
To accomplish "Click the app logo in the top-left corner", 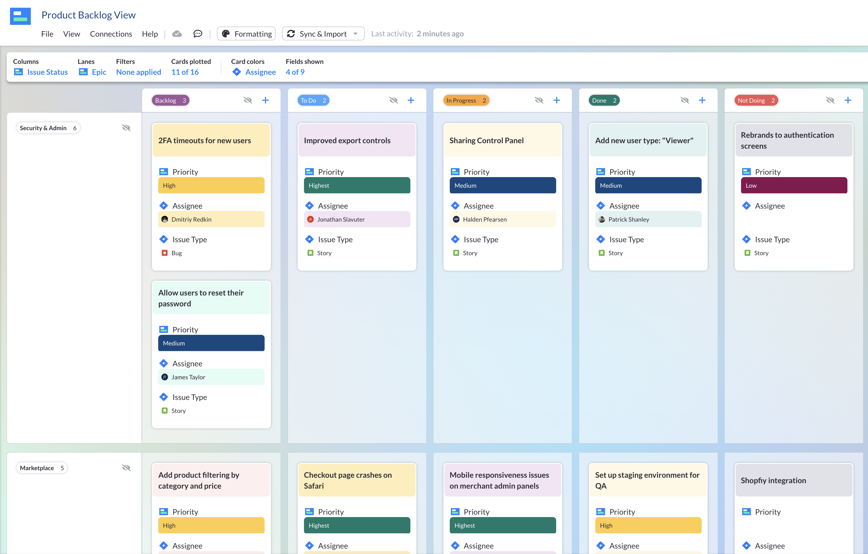I will click(x=20, y=16).
